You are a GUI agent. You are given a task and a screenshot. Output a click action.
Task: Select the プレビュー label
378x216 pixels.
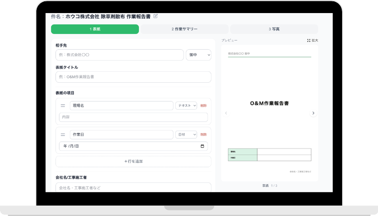[x=229, y=40]
